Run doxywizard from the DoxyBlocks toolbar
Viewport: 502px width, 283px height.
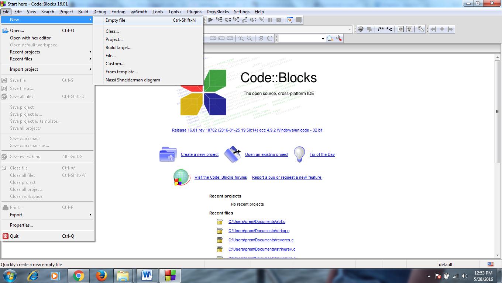pos(361,29)
